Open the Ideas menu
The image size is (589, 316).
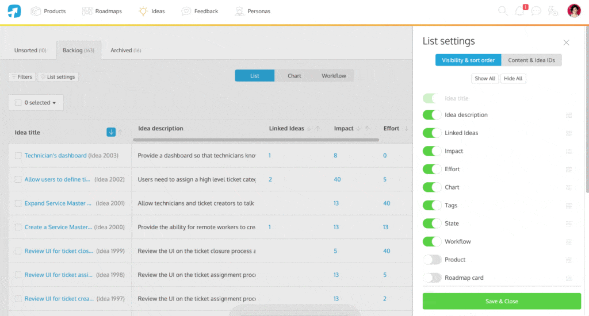[x=152, y=11]
